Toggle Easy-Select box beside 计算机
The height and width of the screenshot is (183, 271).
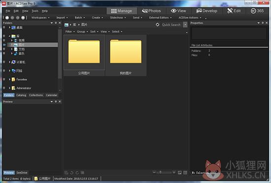pos(4,62)
